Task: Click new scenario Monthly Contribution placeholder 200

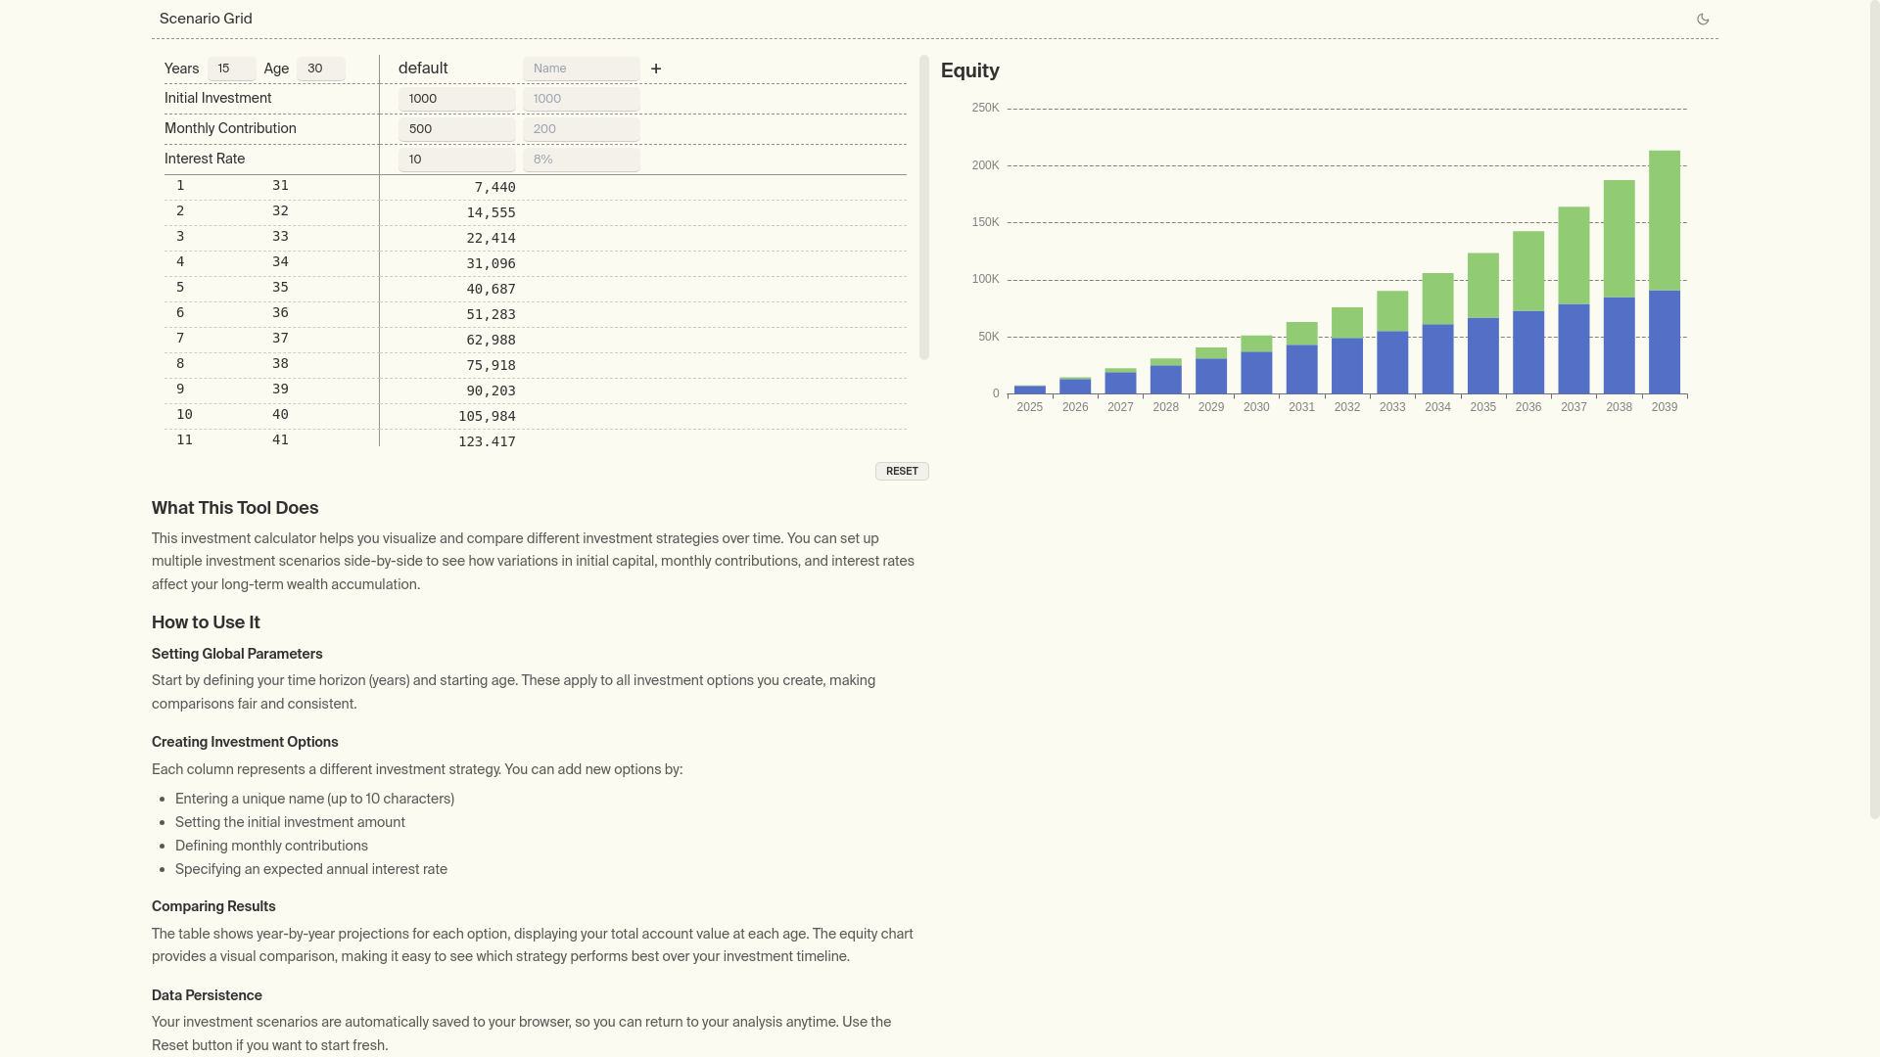Action: [x=581, y=129]
